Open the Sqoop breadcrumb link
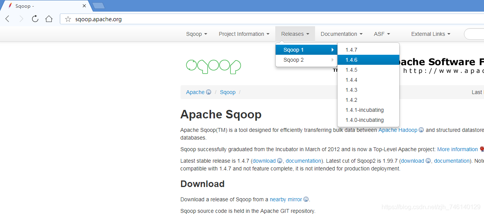Image resolution: width=484 pixels, height=214 pixels. [x=228, y=92]
